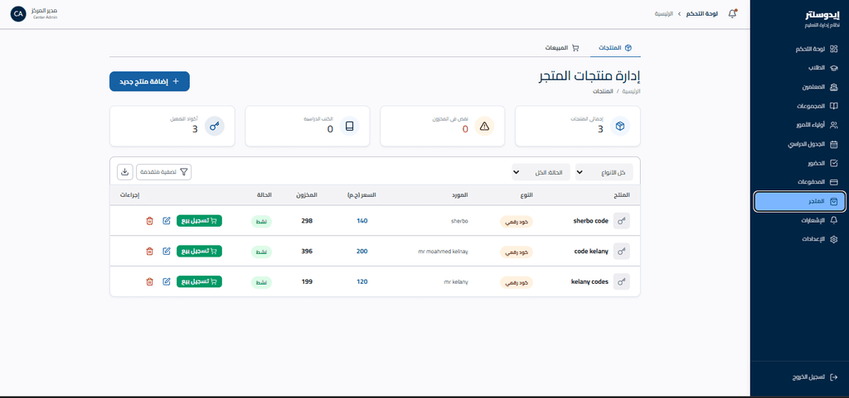
Task: Edit the code kelany product
Action: 167,251
